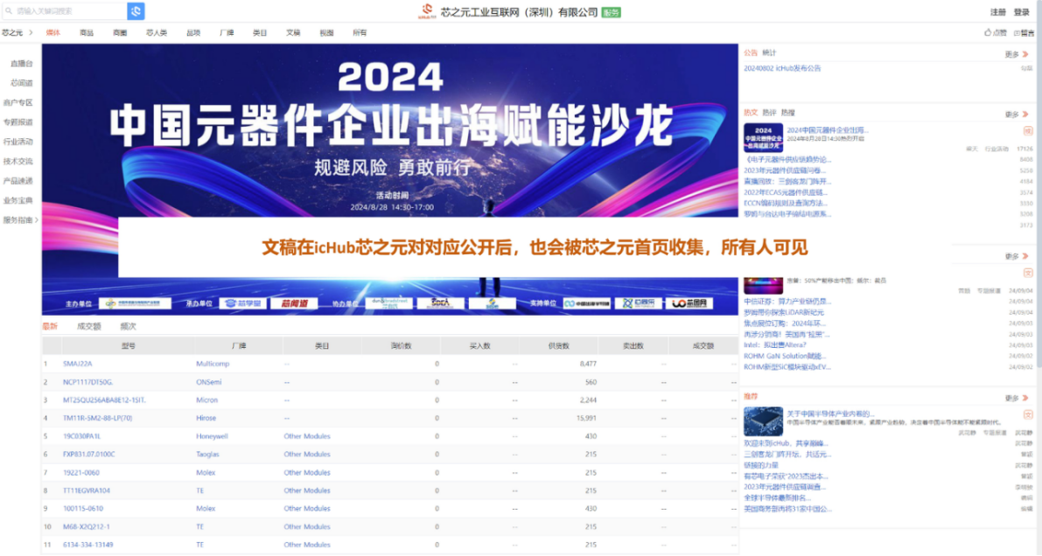Switch to the 最新 table tab
Image resolution: width=1042 pixels, height=556 pixels.
[x=50, y=326]
